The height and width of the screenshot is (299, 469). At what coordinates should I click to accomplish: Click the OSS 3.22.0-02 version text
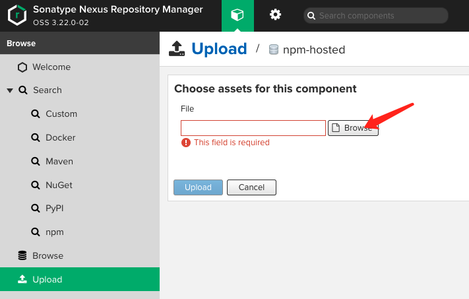61,22
